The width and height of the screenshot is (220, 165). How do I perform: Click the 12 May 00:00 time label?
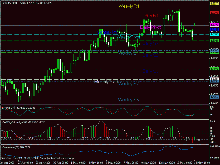pos(167,163)
